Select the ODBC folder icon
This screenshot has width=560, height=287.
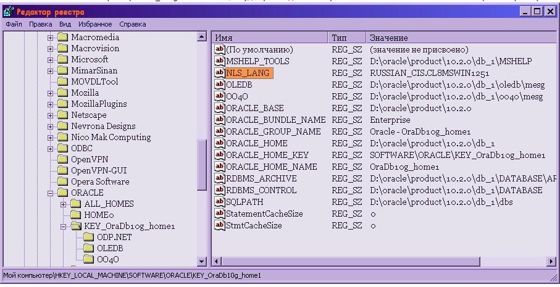pos(62,148)
